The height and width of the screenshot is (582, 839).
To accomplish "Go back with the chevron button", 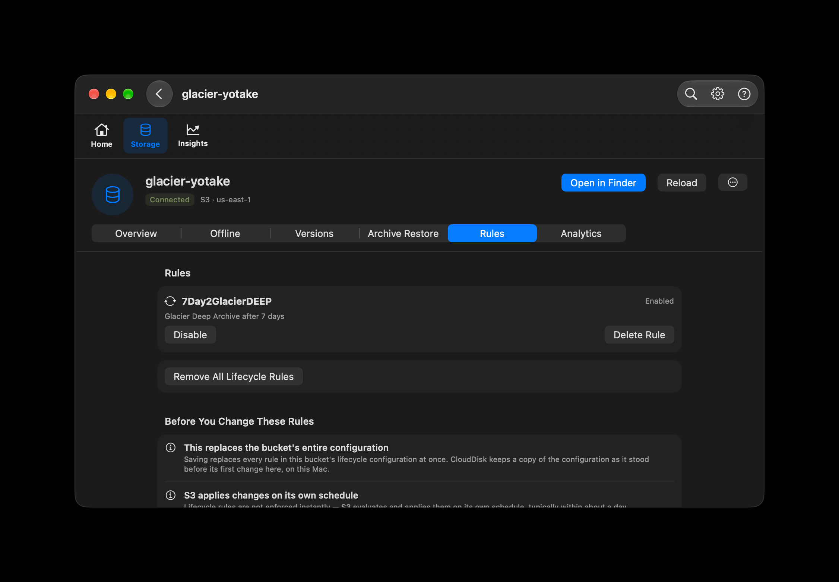I will [159, 94].
